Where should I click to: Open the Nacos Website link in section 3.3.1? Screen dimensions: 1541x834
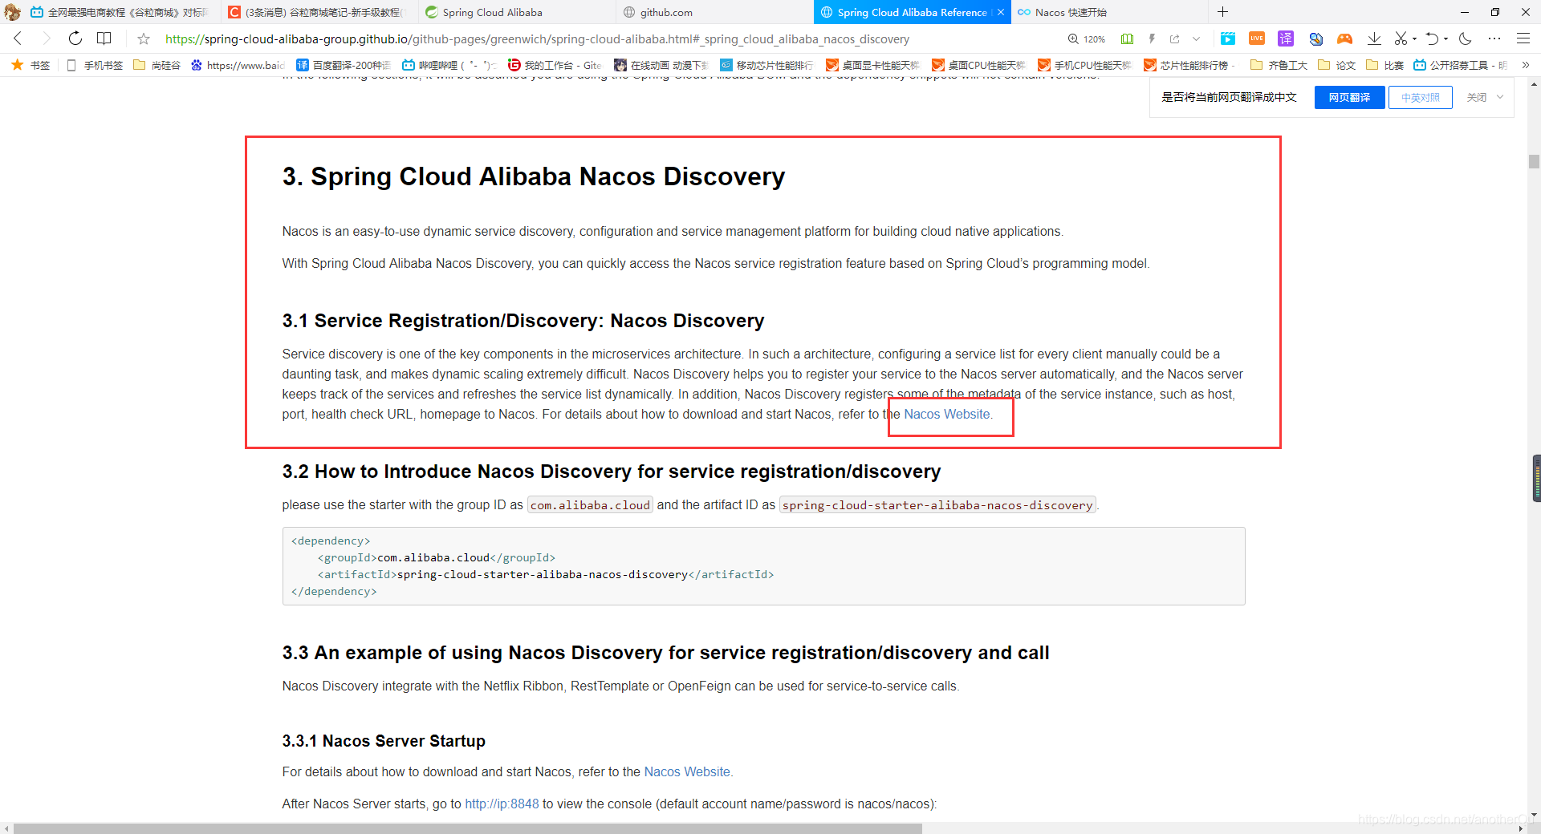pyautogui.click(x=687, y=771)
